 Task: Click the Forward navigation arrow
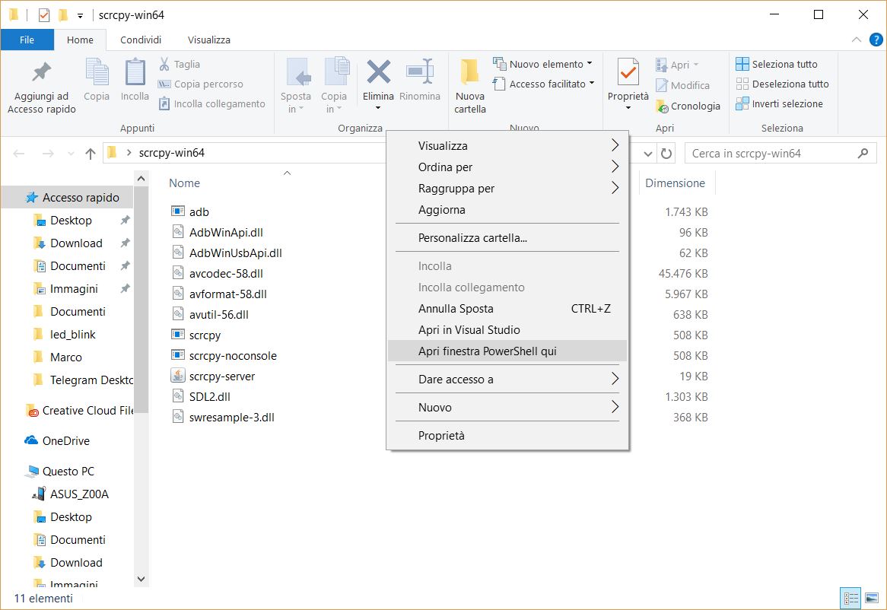tap(48, 153)
